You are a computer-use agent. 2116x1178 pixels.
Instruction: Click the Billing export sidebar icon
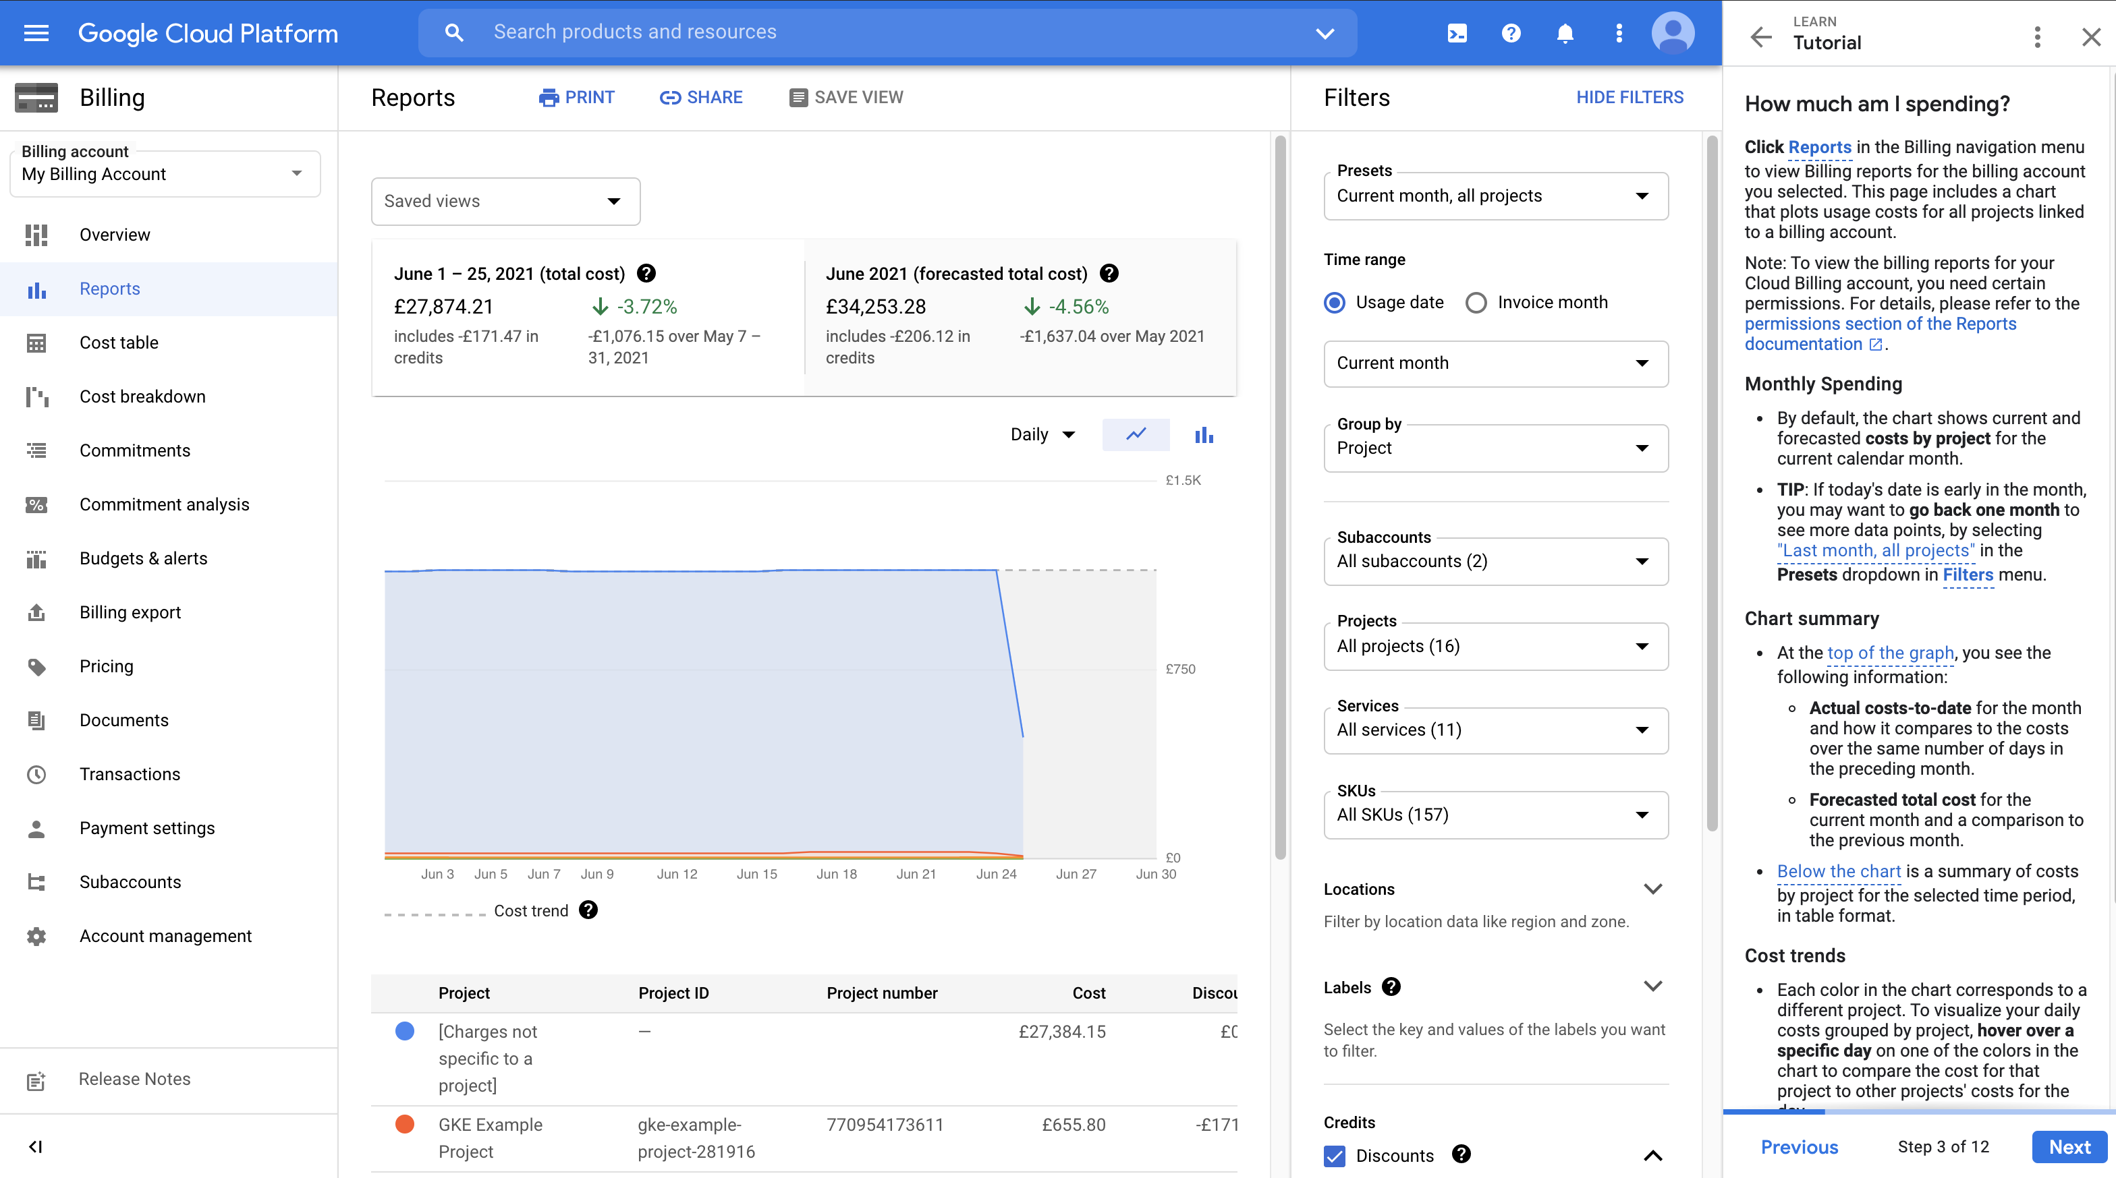point(36,611)
